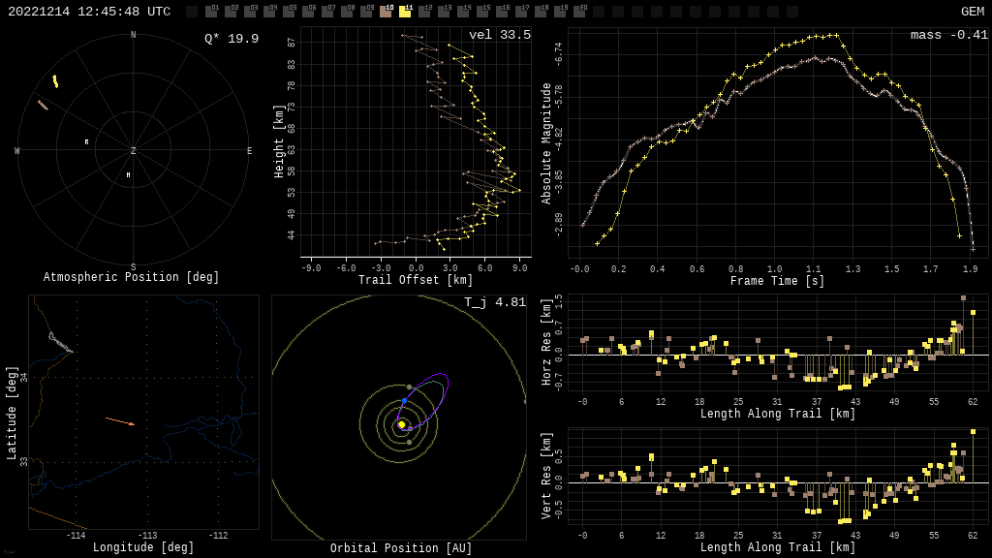The height and width of the screenshot is (558, 992).
Task: Click the yellow meteor streak in polar plot
Action: 55,81
